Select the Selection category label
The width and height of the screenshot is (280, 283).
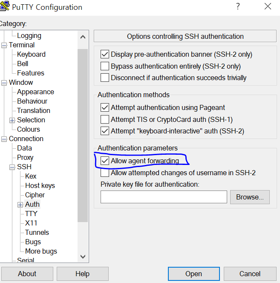31,120
